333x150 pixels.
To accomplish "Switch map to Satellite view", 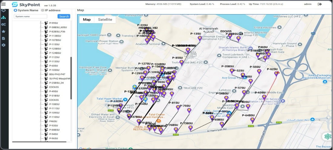I will point(105,20).
